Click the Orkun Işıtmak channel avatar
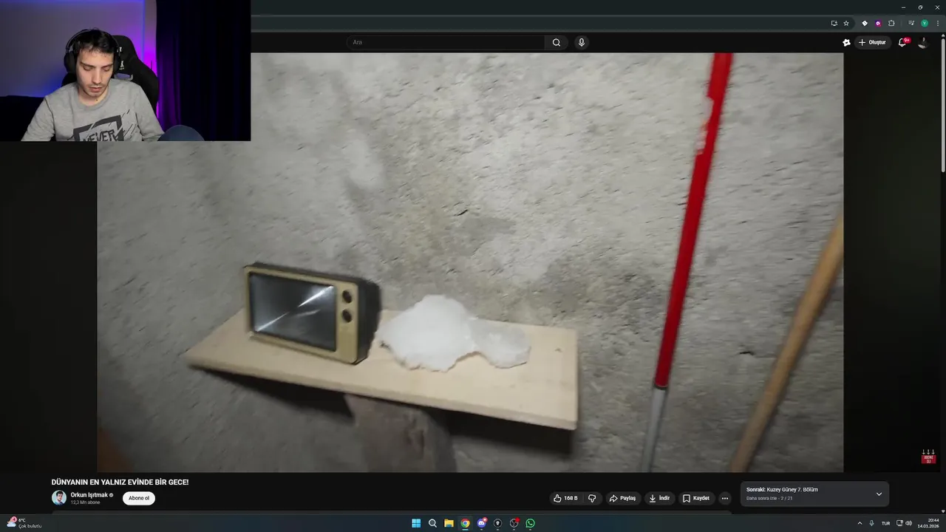The image size is (946, 532). [x=59, y=498]
